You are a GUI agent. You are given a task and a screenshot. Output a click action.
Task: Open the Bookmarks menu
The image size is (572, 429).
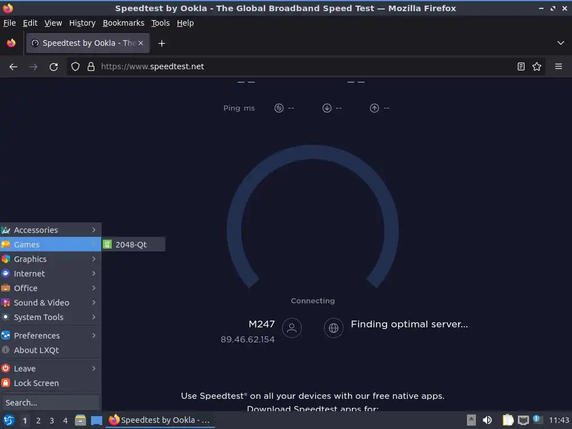(123, 23)
